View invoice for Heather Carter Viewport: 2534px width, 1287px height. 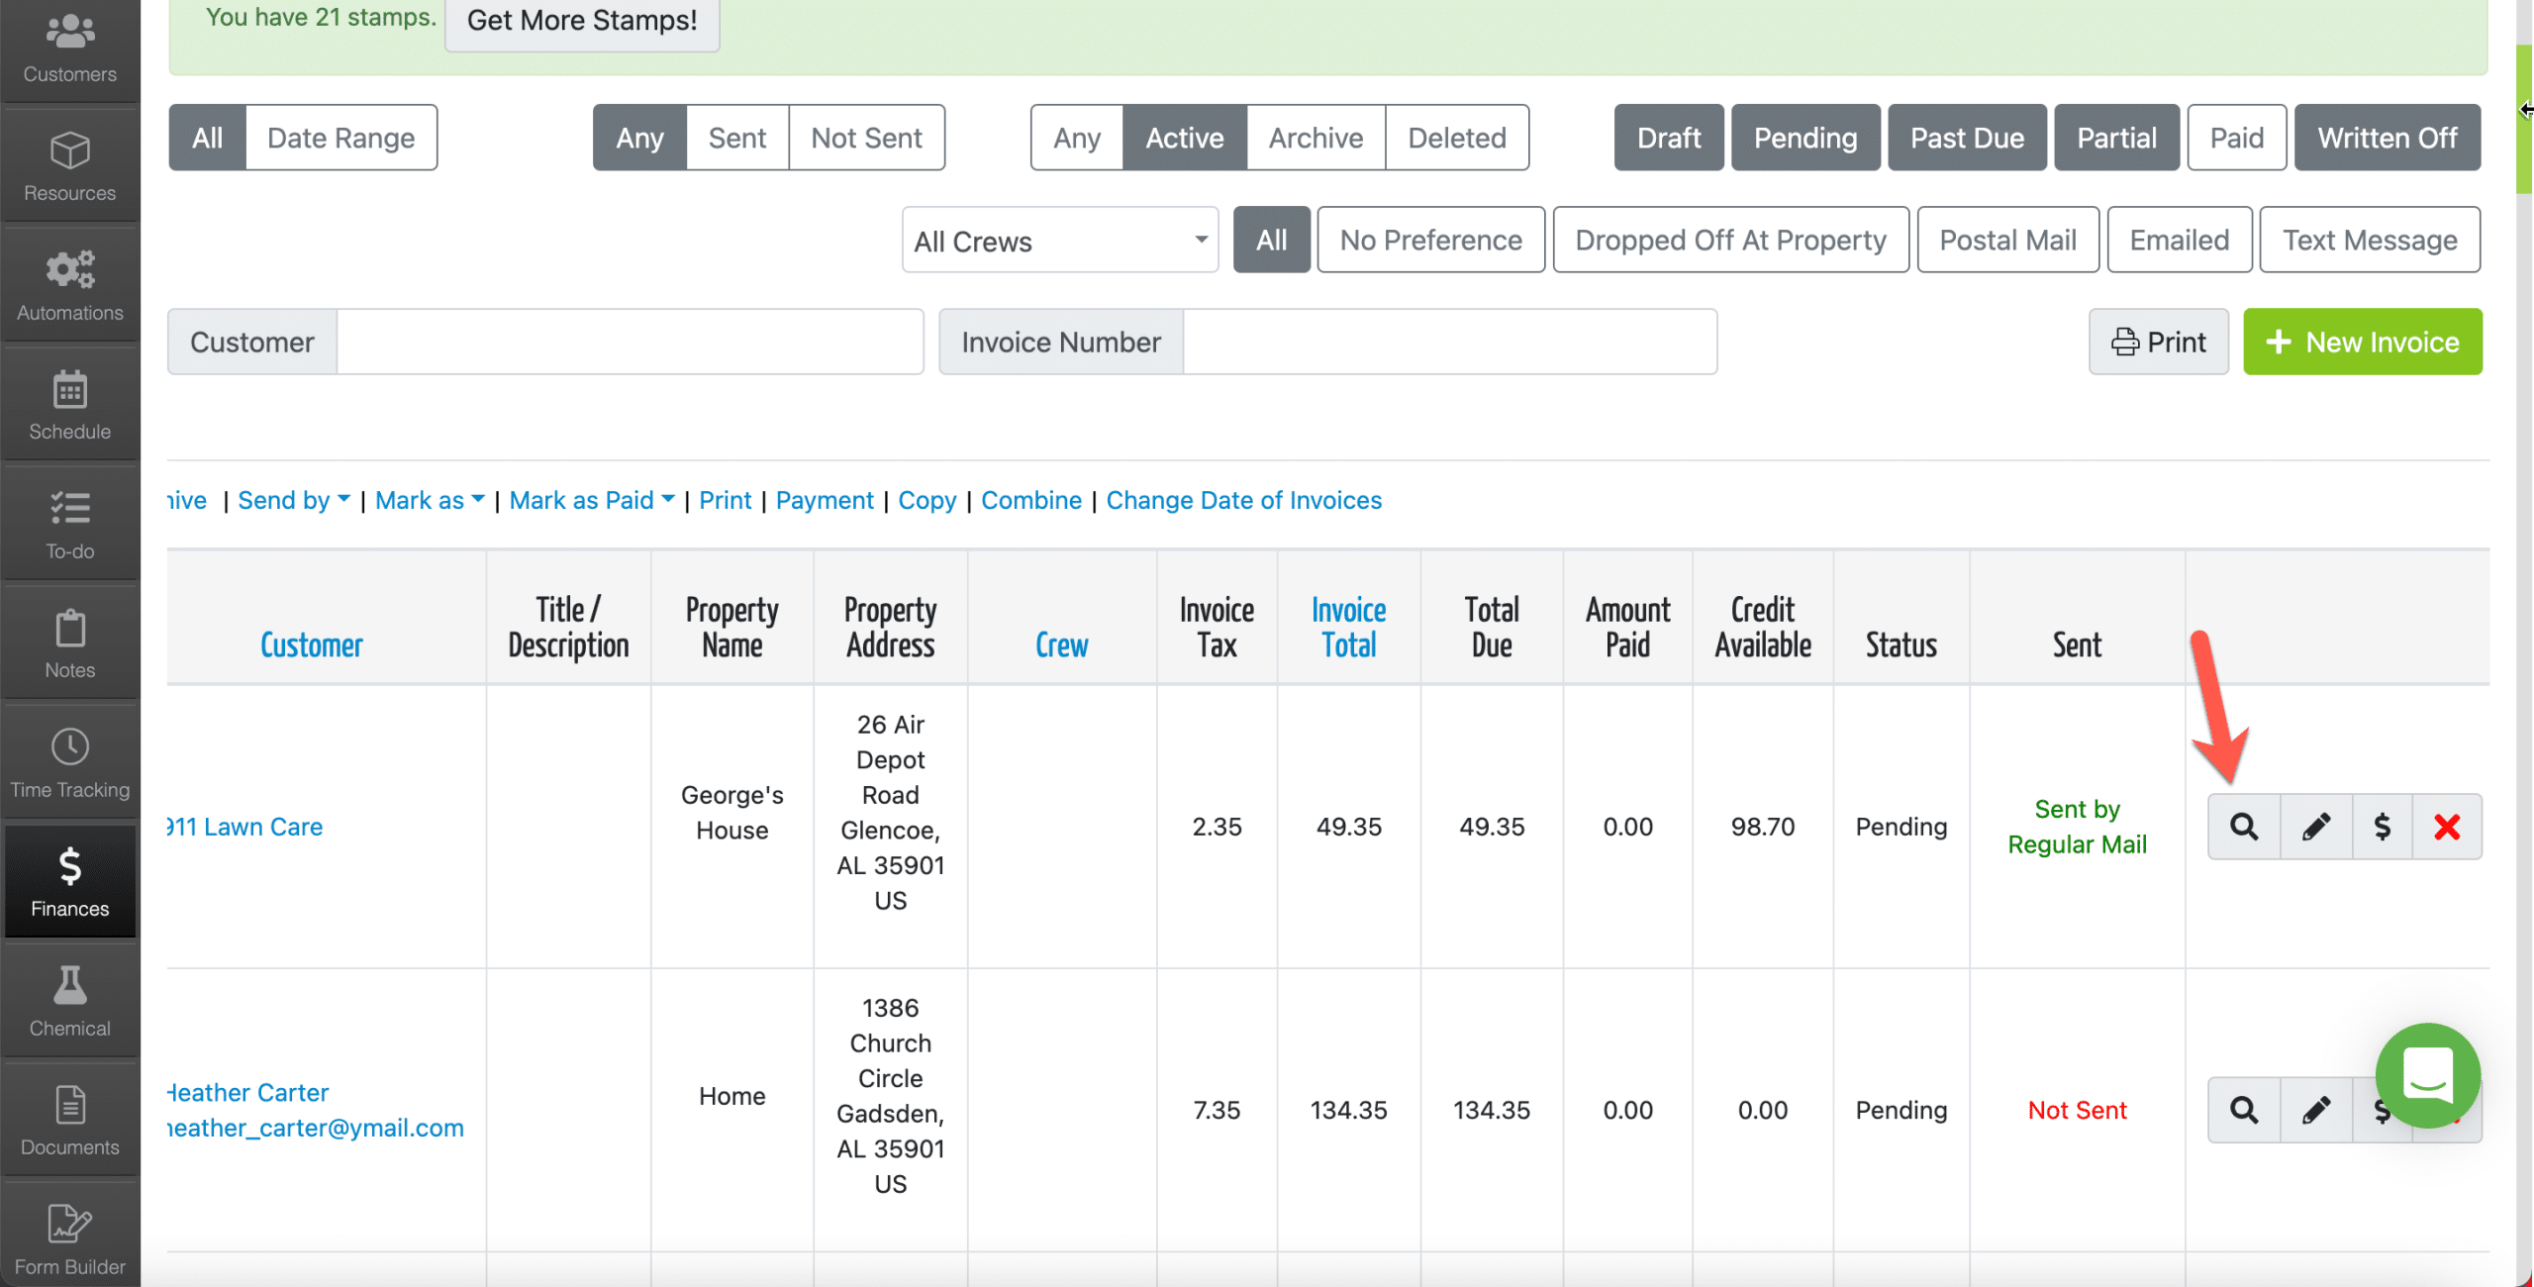pyautogui.click(x=2244, y=1110)
